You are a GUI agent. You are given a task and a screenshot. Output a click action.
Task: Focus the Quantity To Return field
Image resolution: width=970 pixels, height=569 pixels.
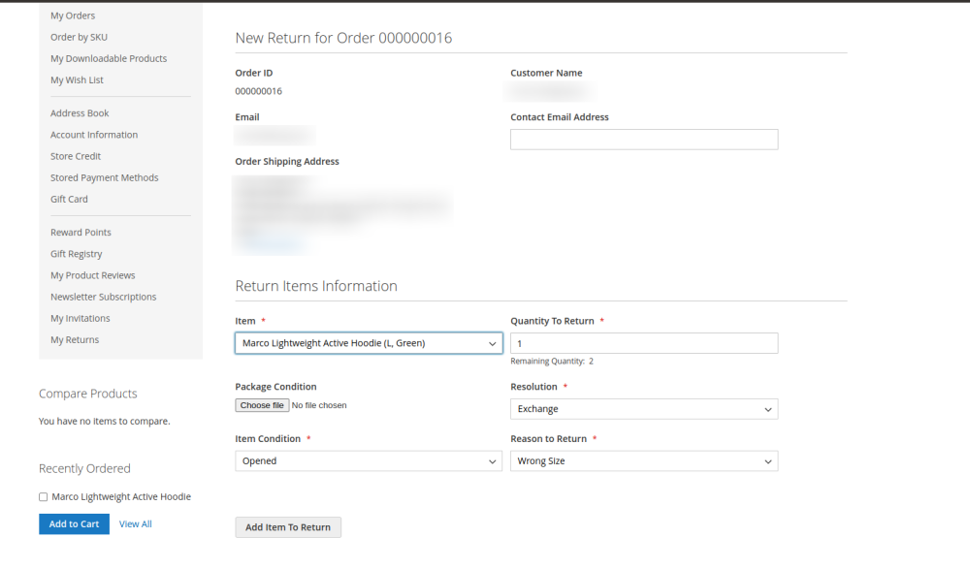click(644, 343)
